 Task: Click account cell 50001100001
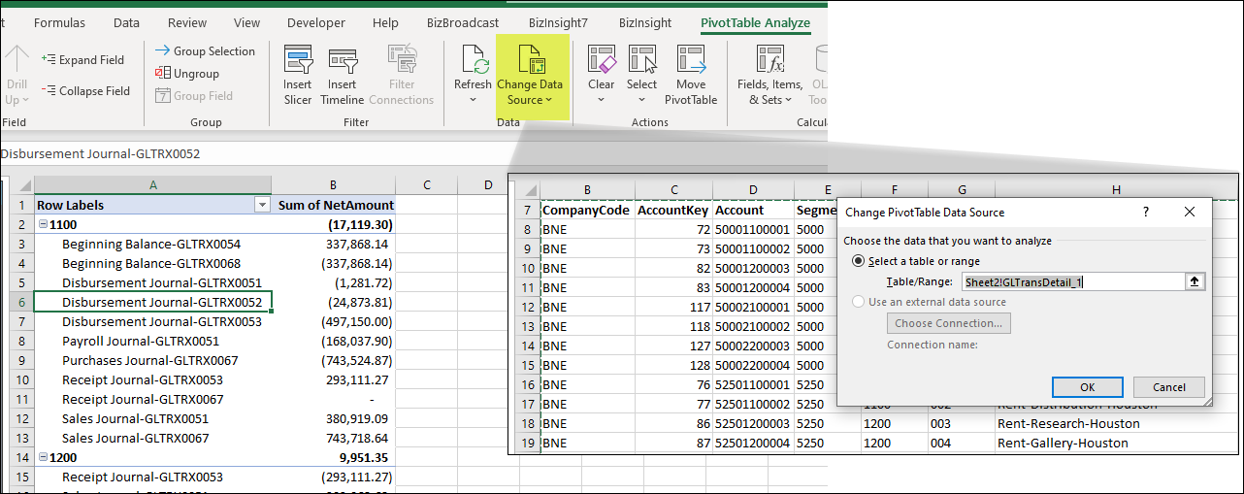point(753,229)
